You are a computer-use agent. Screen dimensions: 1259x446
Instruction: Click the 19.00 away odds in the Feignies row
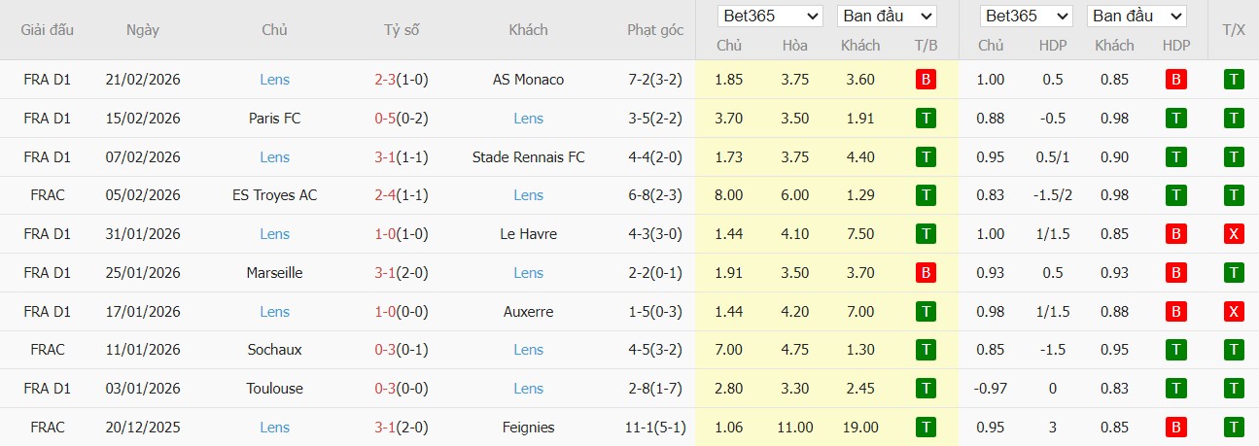coord(860,428)
